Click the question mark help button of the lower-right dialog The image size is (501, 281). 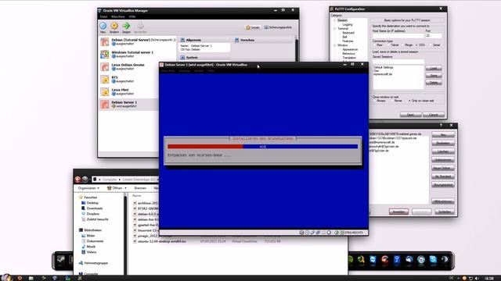(441, 126)
